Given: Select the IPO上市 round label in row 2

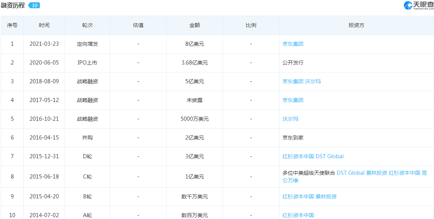Looking at the screenshot, I should [87, 63].
